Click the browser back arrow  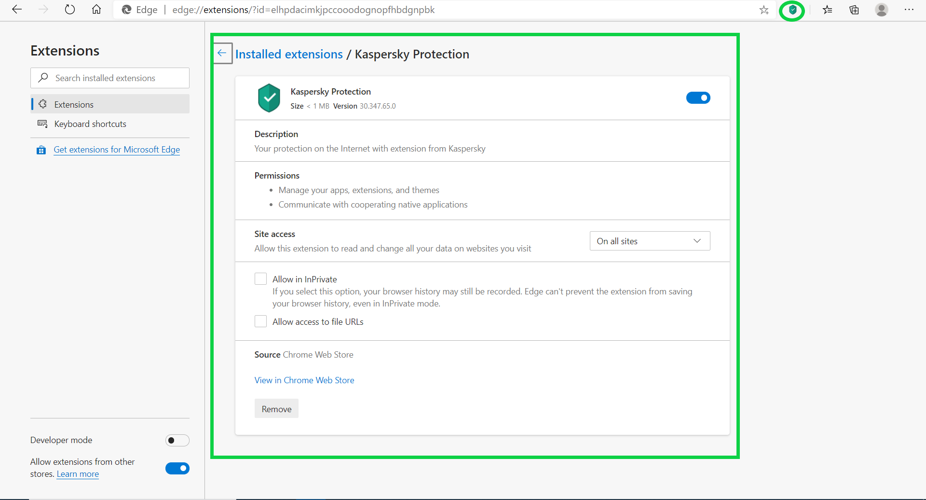pyautogui.click(x=17, y=10)
